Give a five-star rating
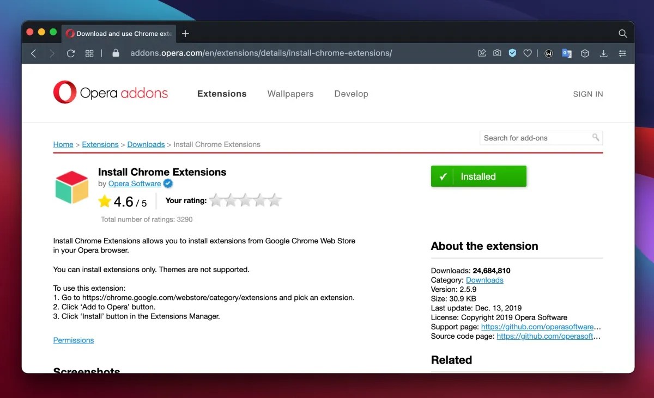The width and height of the screenshot is (654, 398). pos(274,200)
